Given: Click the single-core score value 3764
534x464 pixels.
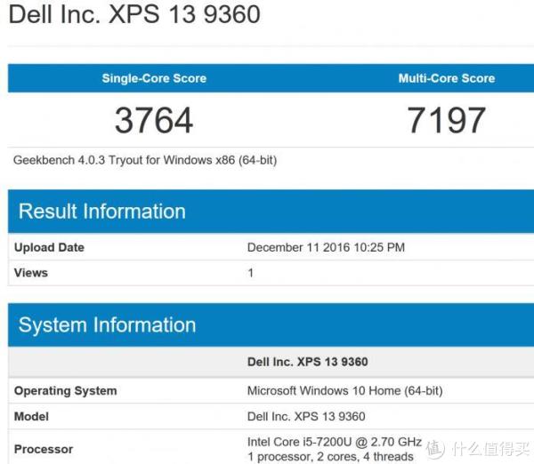Looking at the screenshot, I should tap(154, 121).
